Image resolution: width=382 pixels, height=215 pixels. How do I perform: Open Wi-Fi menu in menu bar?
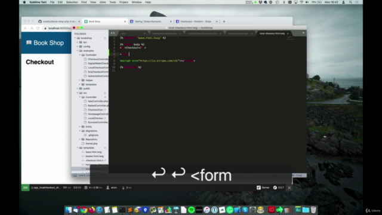point(301,2)
